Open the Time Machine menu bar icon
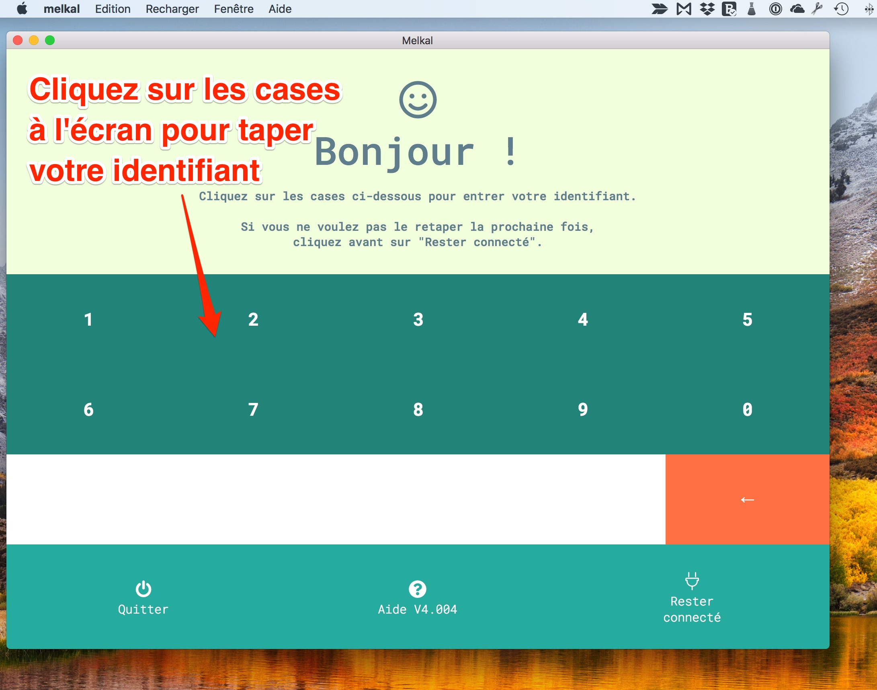The height and width of the screenshot is (690, 877). pyautogui.click(x=841, y=9)
